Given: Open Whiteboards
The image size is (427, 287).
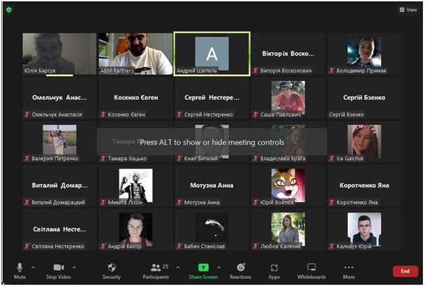Looking at the screenshot, I should (311, 271).
